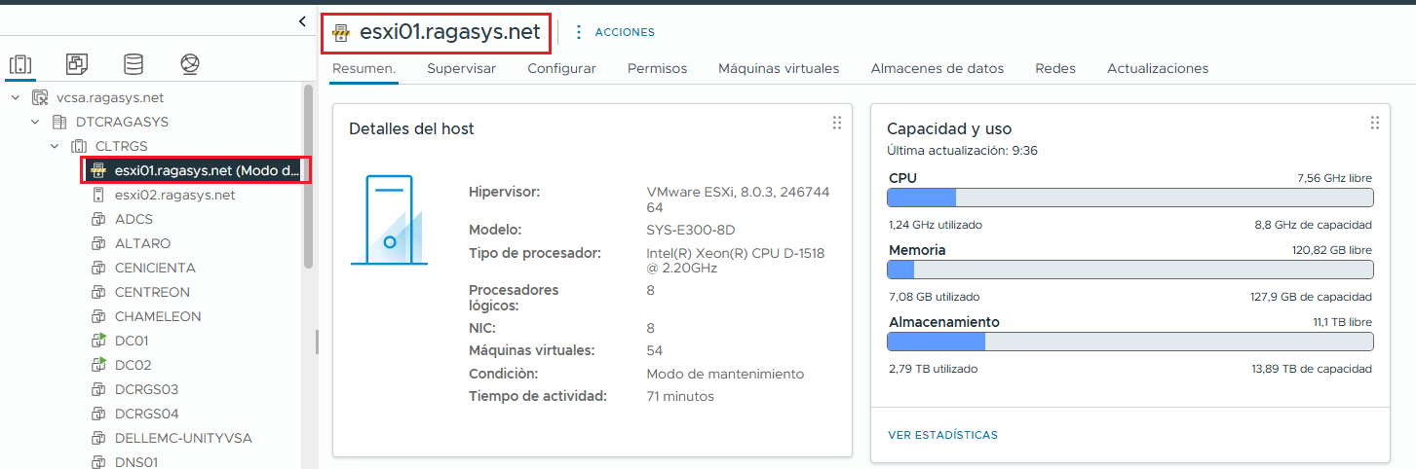Open the Hosts and Clusters inventory view icon
This screenshot has height=469, width=1416.
[x=19, y=65]
